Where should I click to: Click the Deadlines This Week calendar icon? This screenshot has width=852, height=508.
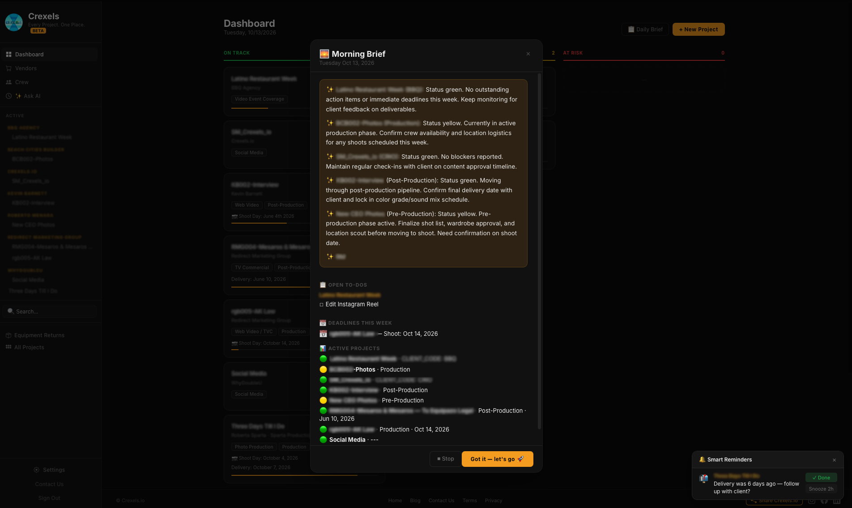pos(323,323)
